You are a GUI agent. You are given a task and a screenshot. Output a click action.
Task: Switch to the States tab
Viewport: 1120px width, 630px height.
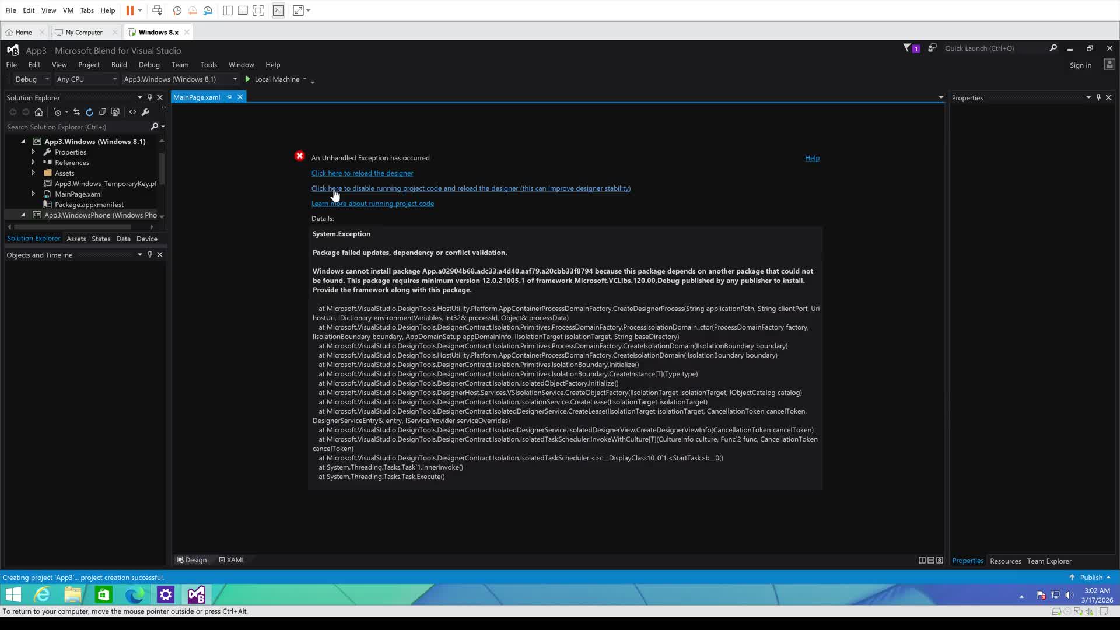[x=101, y=239]
